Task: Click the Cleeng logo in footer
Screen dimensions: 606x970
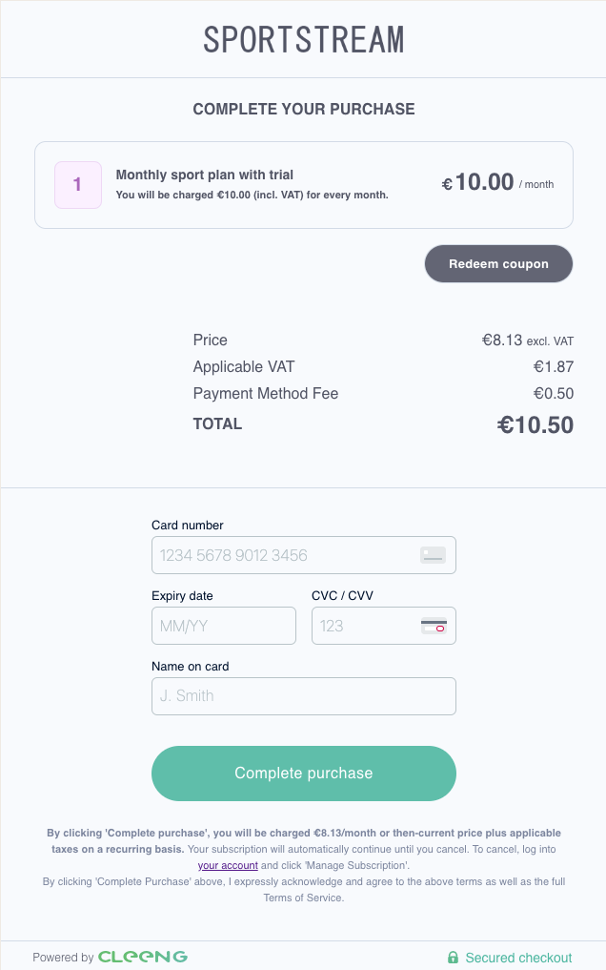Action: tap(143, 957)
